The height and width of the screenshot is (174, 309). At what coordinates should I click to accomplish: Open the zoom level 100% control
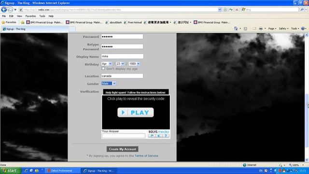click(x=296, y=165)
